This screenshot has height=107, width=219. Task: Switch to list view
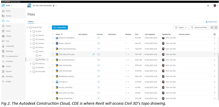(x=216, y=28)
